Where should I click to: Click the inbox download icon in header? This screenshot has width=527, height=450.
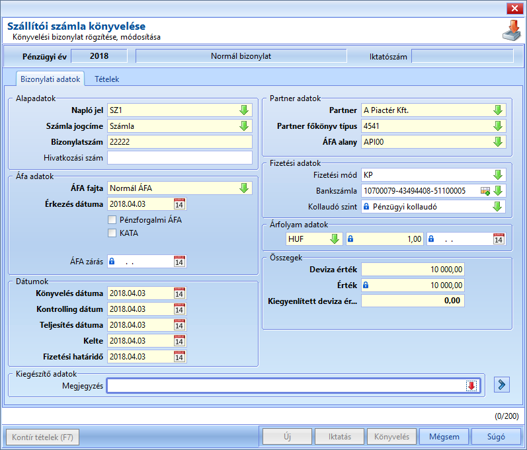coord(512,30)
